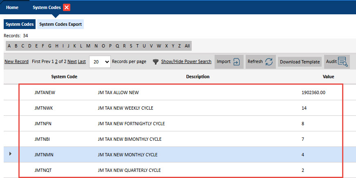Image resolution: width=356 pixels, height=178 pixels.
Task: Jump to the Last page link
Action: click(82, 62)
